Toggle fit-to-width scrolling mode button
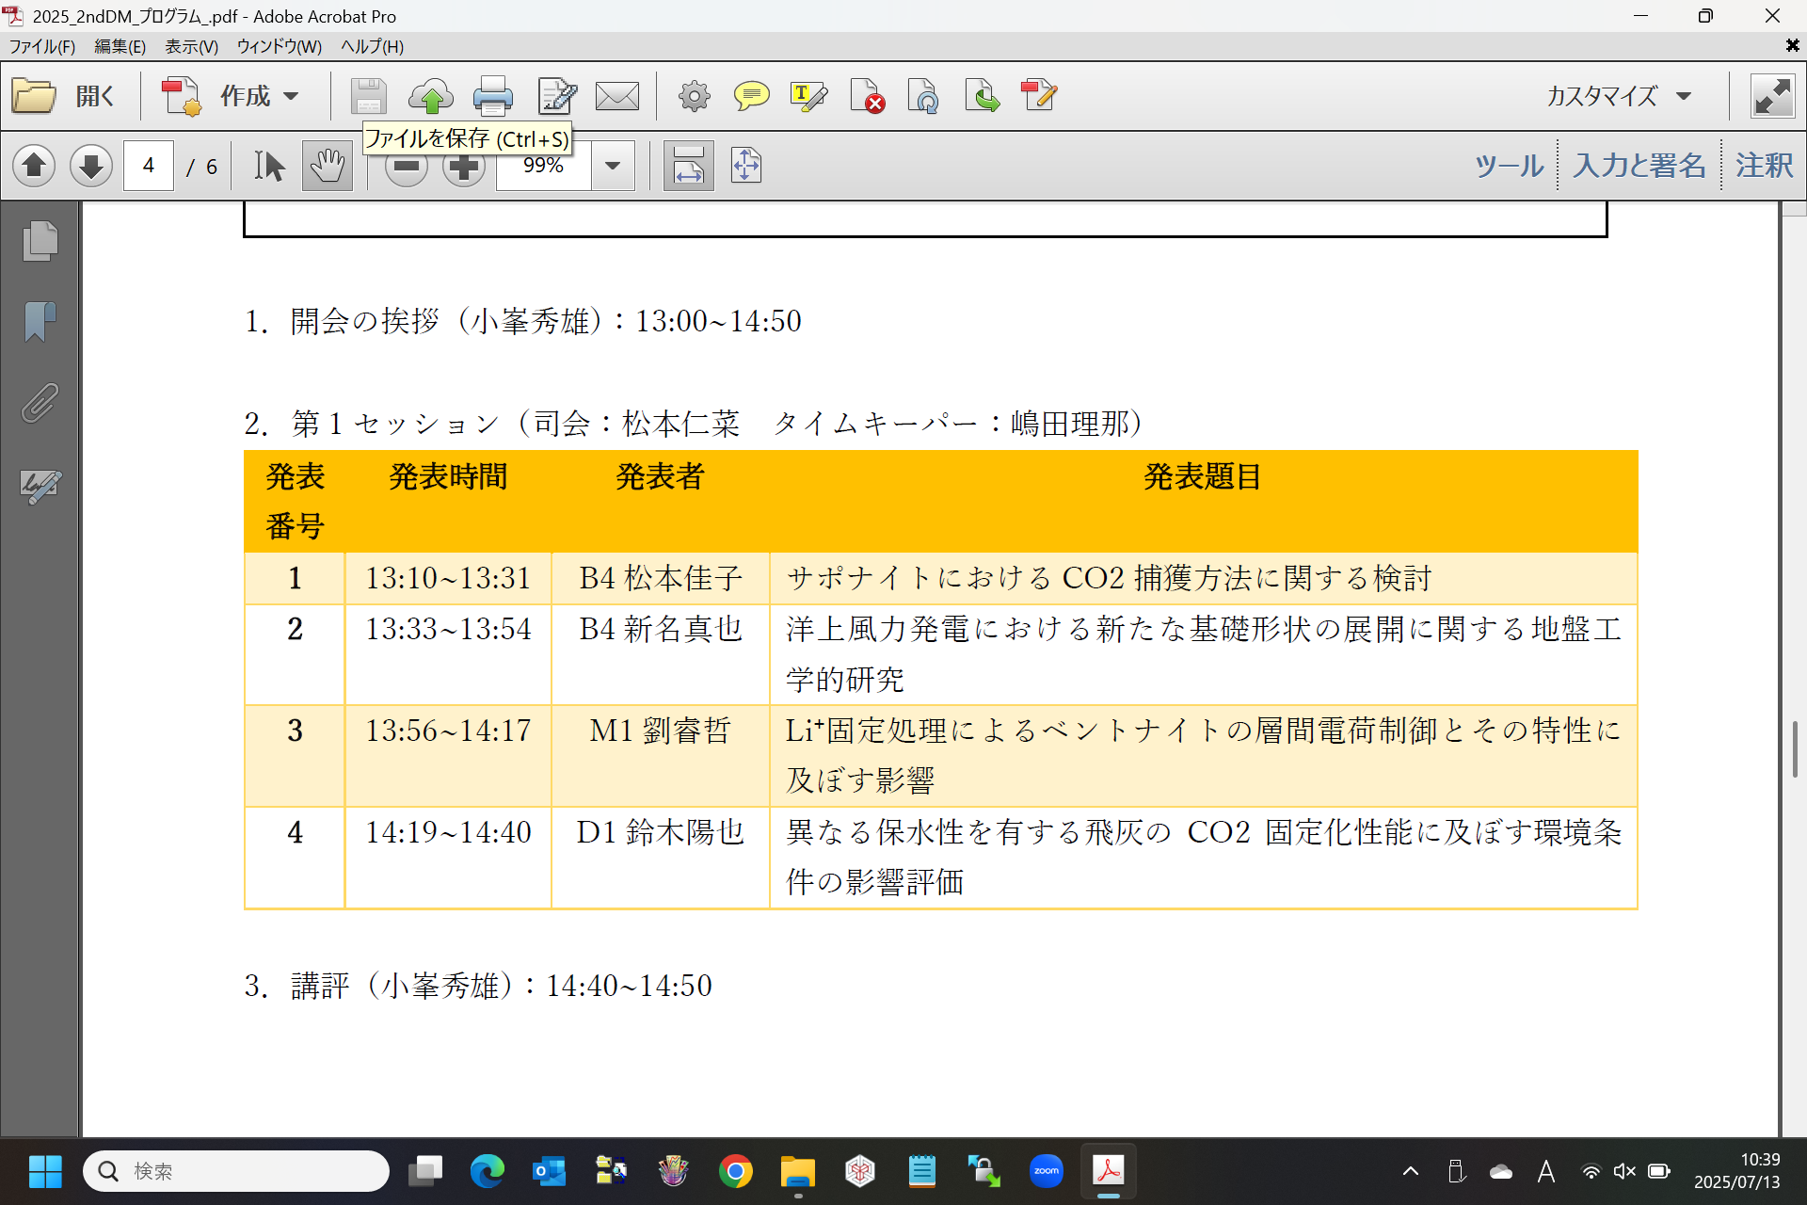This screenshot has width=1807, height=1205. (x=688, y=167)
